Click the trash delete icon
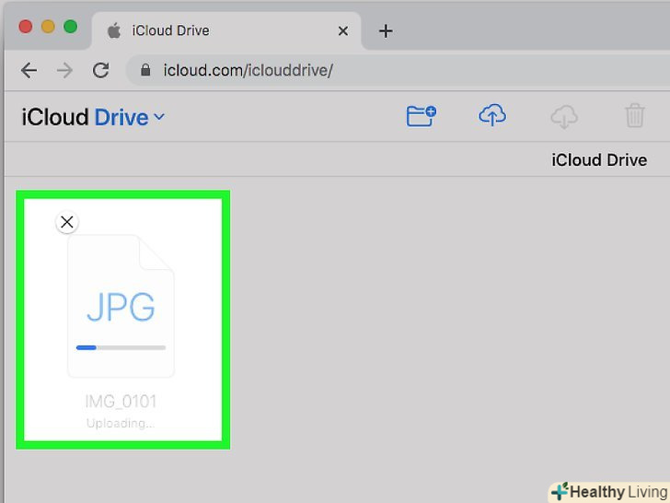The width and height of the screenshot is (670, 503). [x=634, y=115]
